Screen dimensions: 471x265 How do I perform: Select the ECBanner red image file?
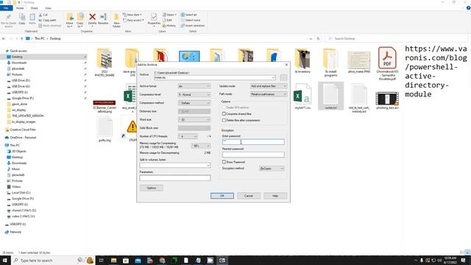(x=105, y=106)
